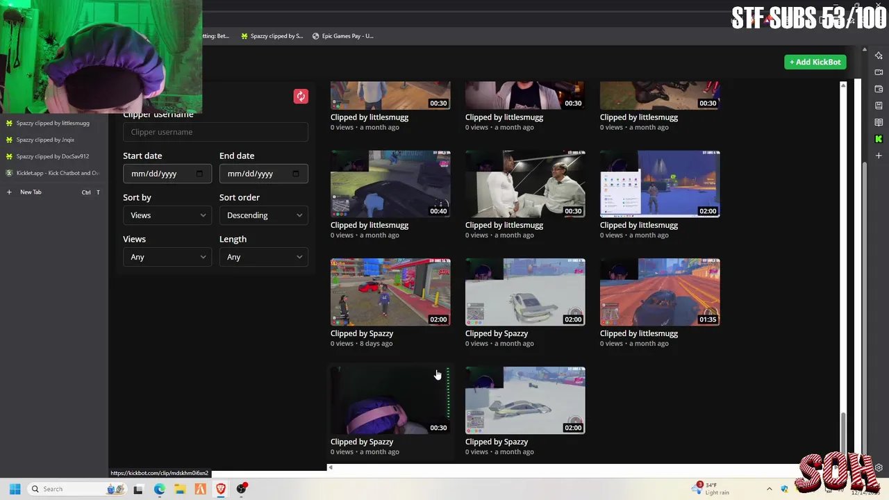Open the sidebar settings gear icon
The height and width of the screenshot is (500, 889).
(x=879, y=467)
